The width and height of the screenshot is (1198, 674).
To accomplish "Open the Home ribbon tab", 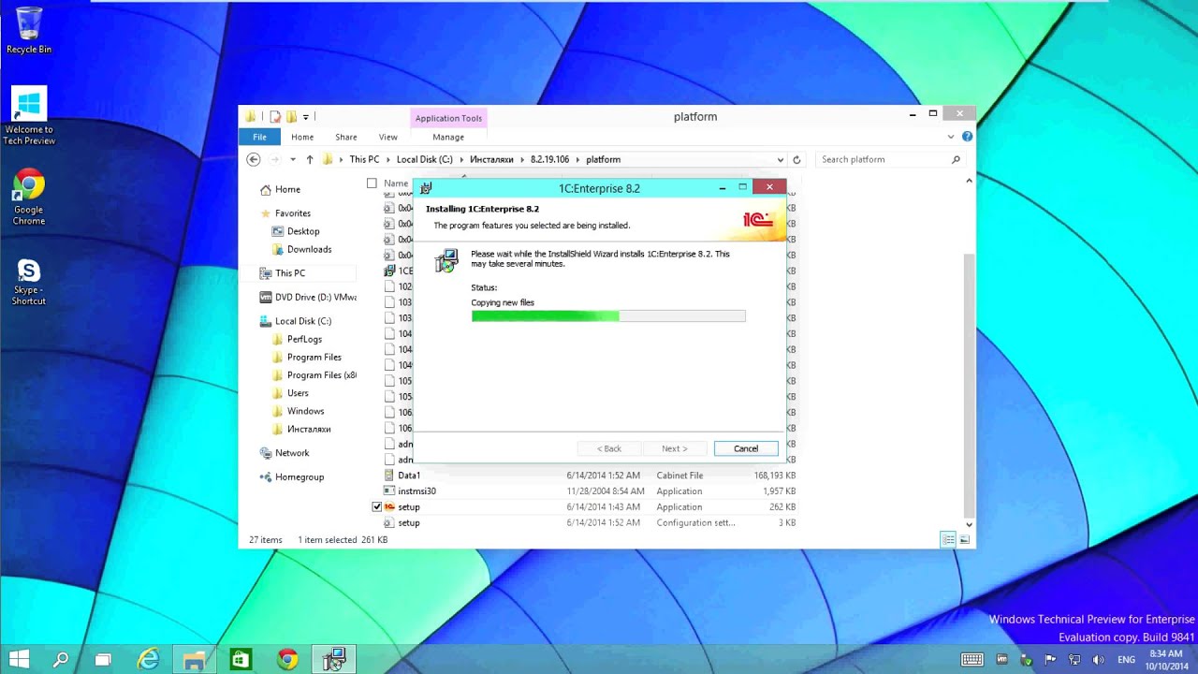I will [302, 137].
